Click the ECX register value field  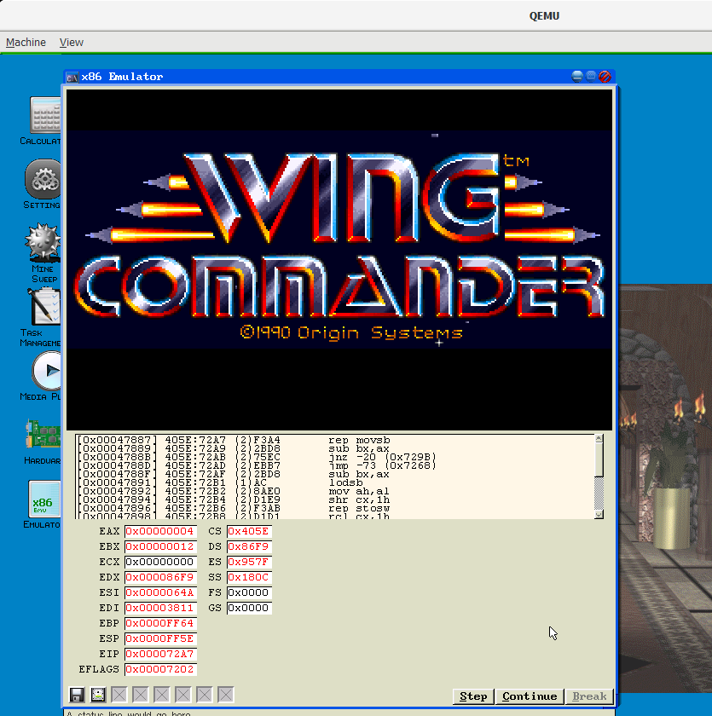(x=160, y=562)
